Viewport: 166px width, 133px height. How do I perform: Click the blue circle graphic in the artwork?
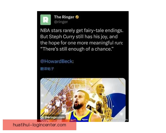pyautogui.click(x=116, y=105)
